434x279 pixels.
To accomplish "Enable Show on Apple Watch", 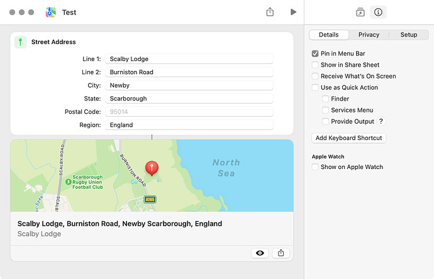I will [x=315, y=167].
